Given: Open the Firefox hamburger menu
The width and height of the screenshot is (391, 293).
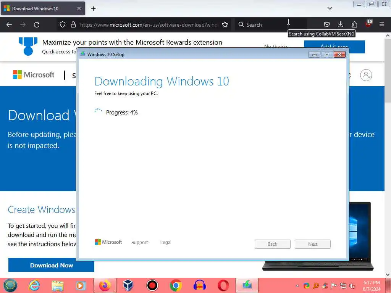Looking at the screenshot, I should point(382,24).
